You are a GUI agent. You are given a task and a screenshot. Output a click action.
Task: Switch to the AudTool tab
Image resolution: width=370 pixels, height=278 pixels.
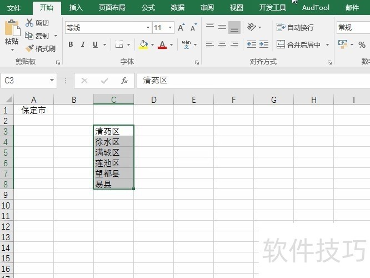(316, 8)
